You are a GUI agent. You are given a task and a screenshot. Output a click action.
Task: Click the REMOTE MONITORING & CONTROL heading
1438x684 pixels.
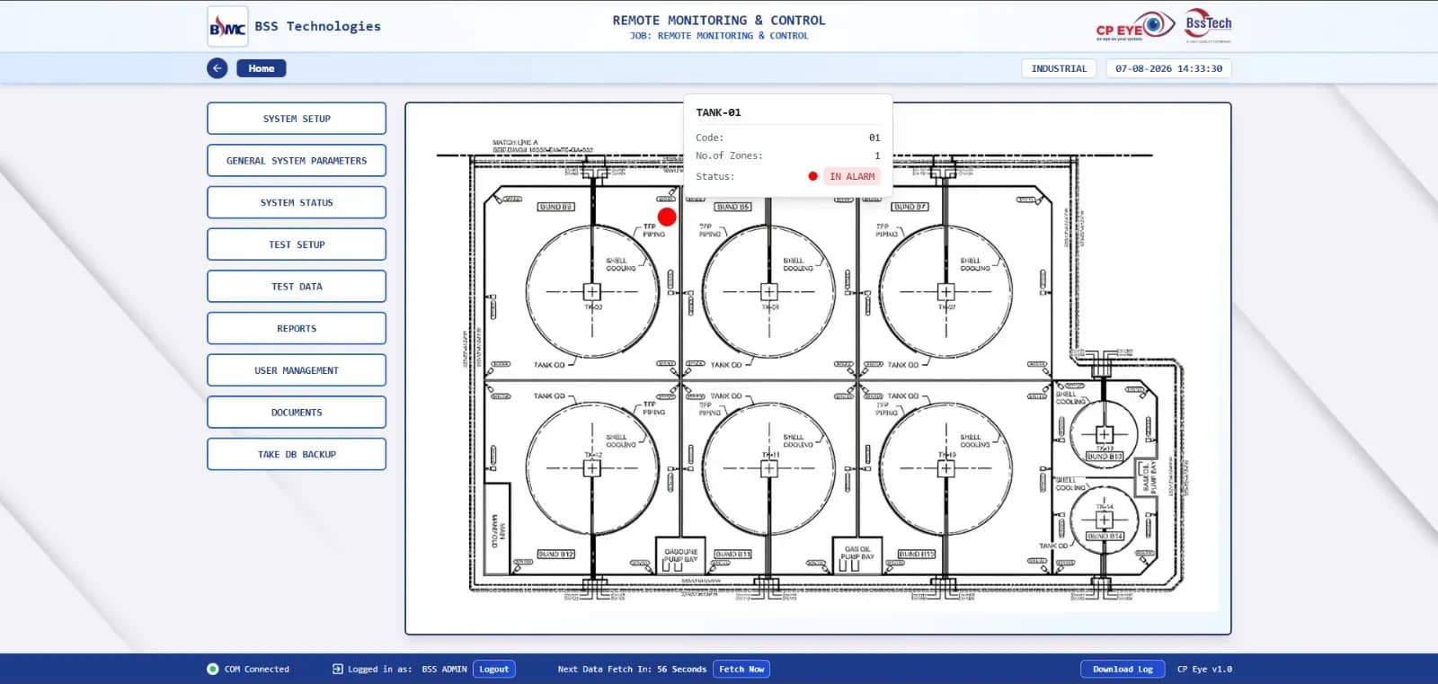coord(719,20)
